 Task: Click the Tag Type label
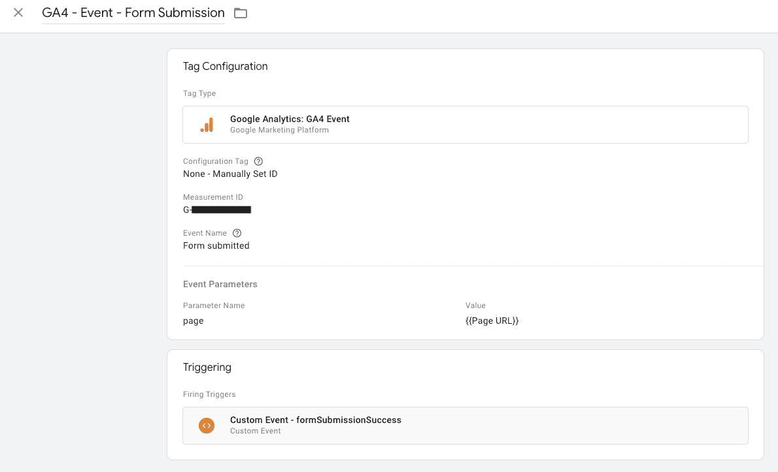click(199, 93)
